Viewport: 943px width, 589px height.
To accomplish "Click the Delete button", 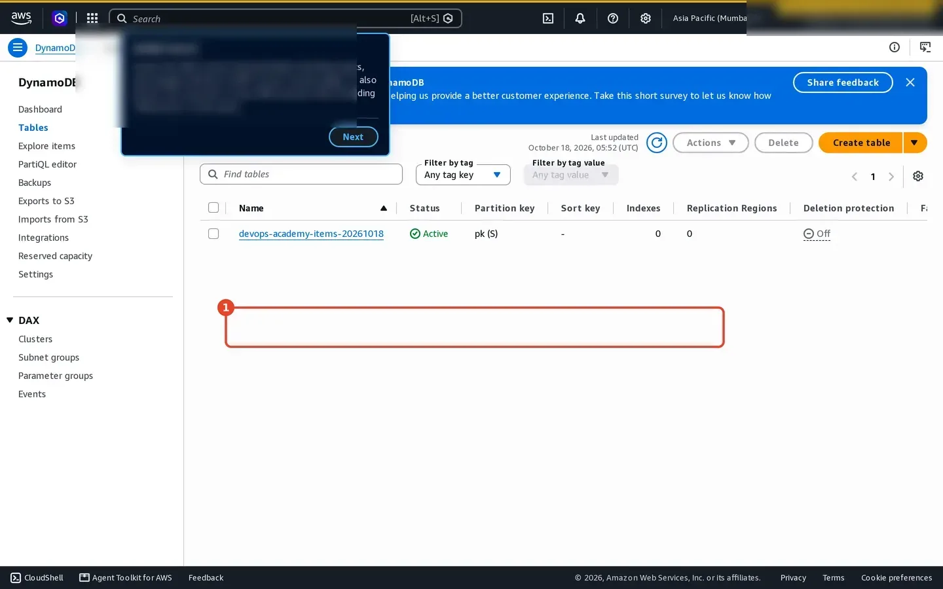I will click(783, 143).
